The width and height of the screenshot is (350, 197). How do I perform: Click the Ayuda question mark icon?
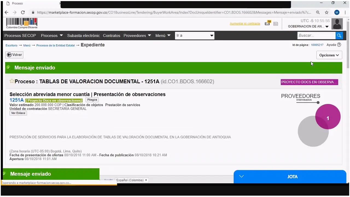pyautogui.click(x=339, y=45)
